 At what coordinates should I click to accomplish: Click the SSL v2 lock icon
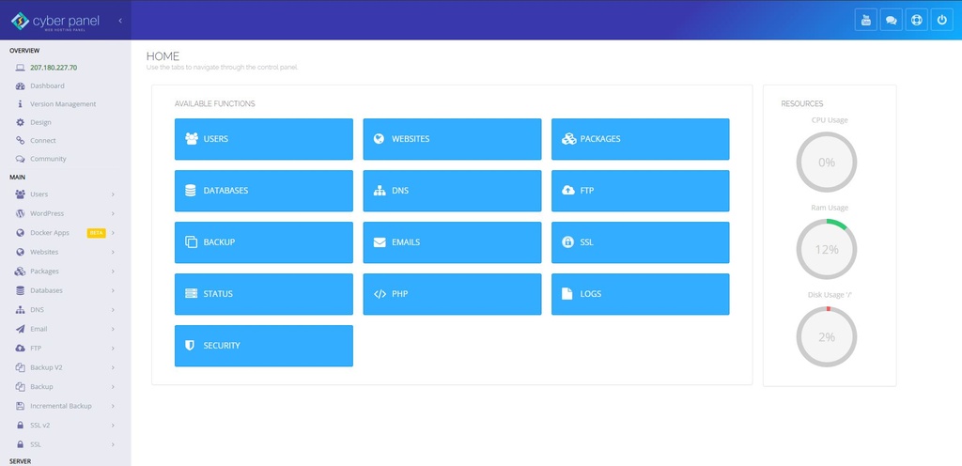(x=20, y=425)
